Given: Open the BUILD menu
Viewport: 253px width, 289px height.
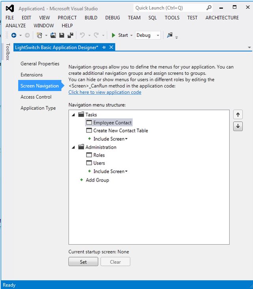Looking at the screenshot, I should coord(91,18).
